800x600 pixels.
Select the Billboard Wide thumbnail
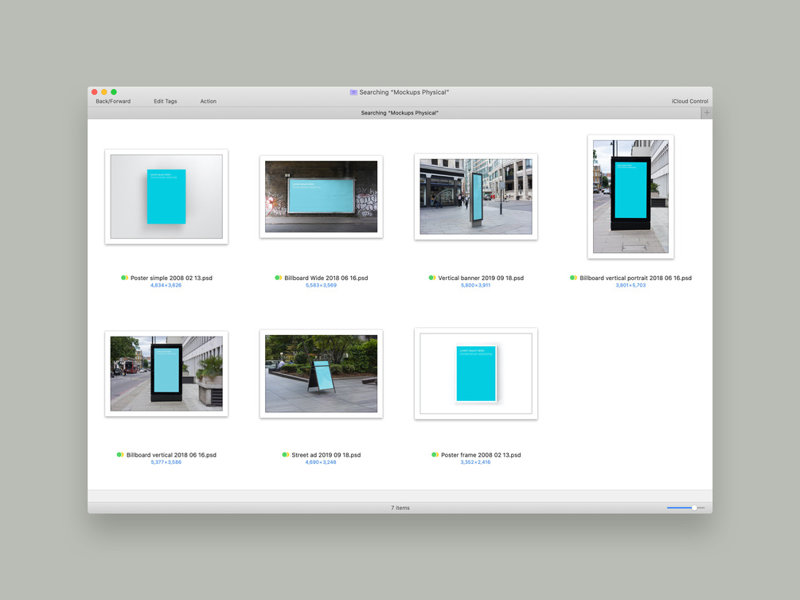pyautogui.click(x=321, y=197)
